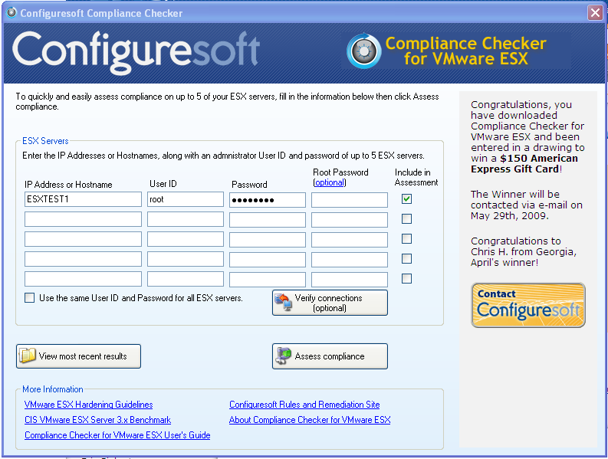Click the second row IP Address or Hostname field
This screenshot has height=459, width=608.
pos(83,219)
